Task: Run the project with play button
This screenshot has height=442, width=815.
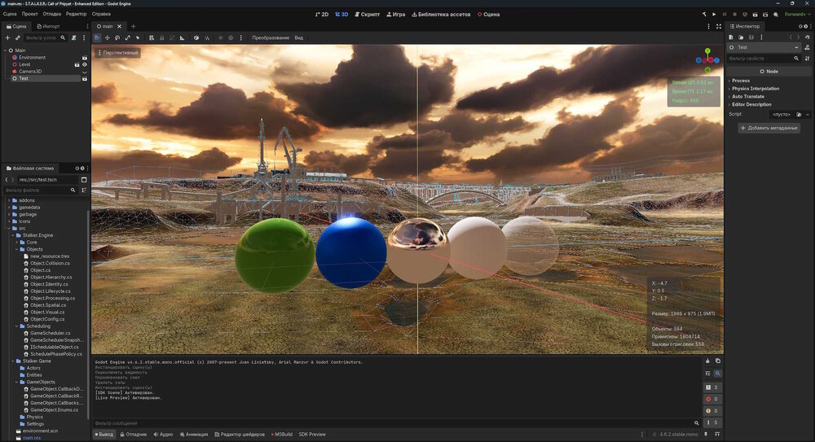Action: coord(714,15)
